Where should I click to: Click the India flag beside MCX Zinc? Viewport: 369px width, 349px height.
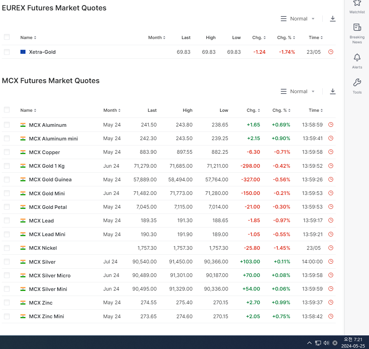(23, 303)
